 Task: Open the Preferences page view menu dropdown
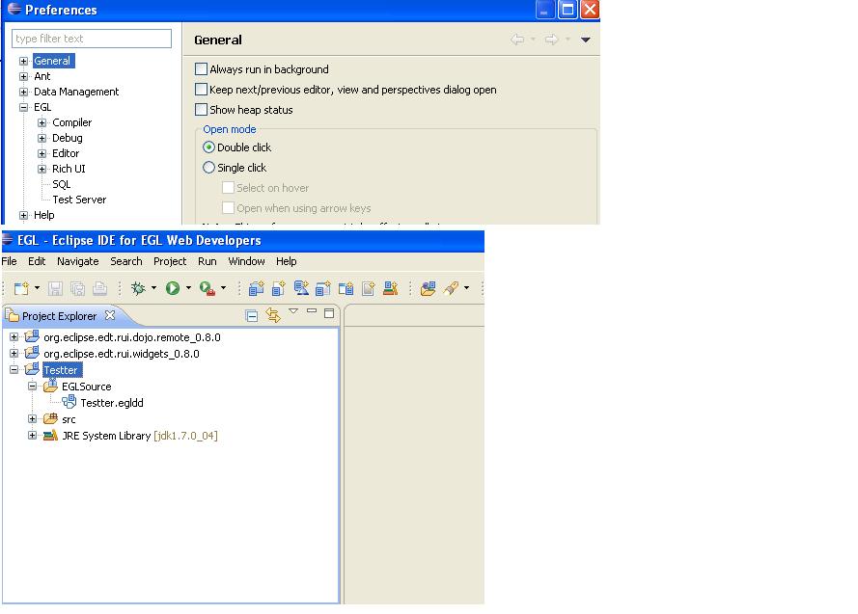point(586,40)
